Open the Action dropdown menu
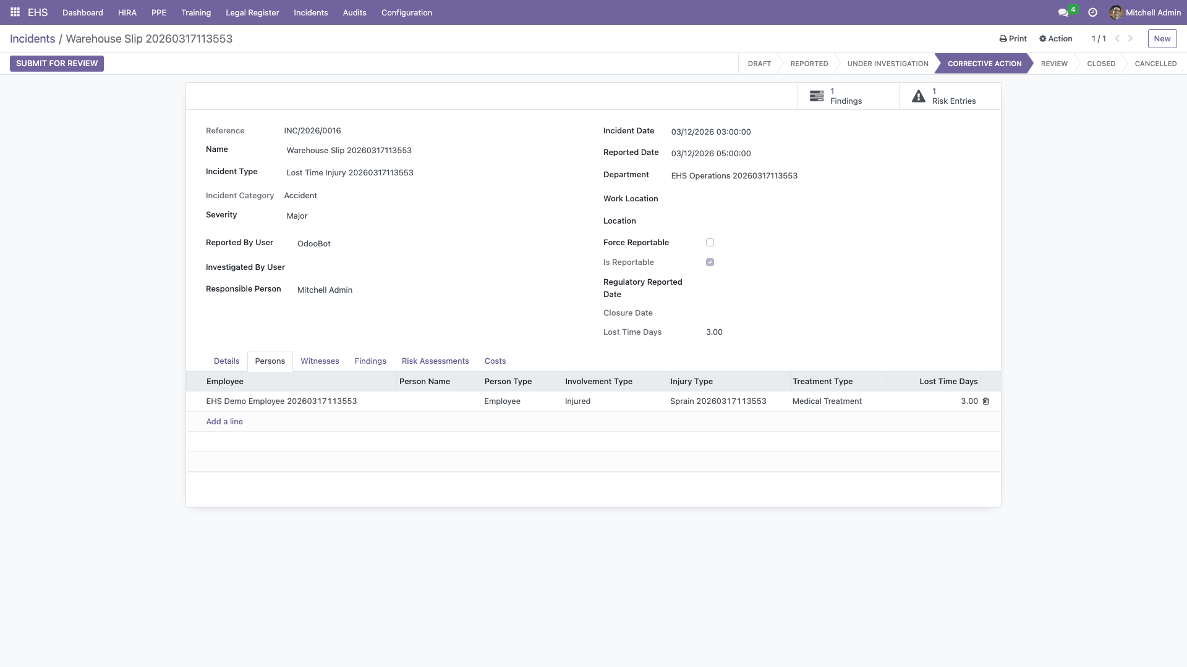Screen dimensions: 1187x667 pyautogui.click(x=1056, y=38)
